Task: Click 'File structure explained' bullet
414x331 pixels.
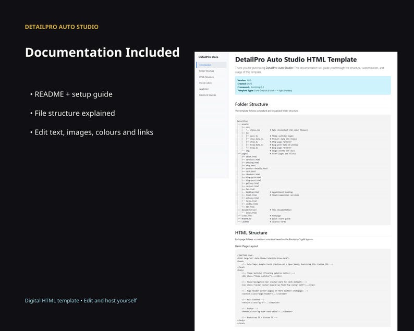Action: point(72,113)
